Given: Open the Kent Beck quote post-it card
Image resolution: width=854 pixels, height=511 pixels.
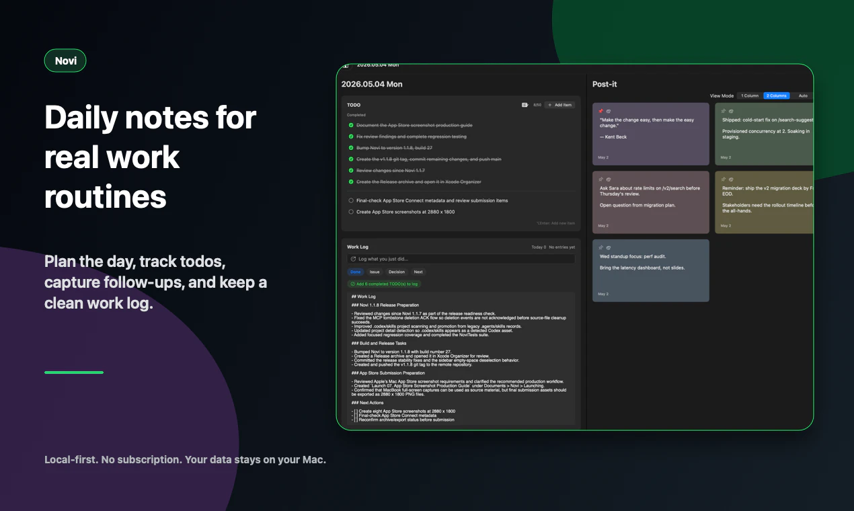Looking at the screenshot, I should coord(651,134).
